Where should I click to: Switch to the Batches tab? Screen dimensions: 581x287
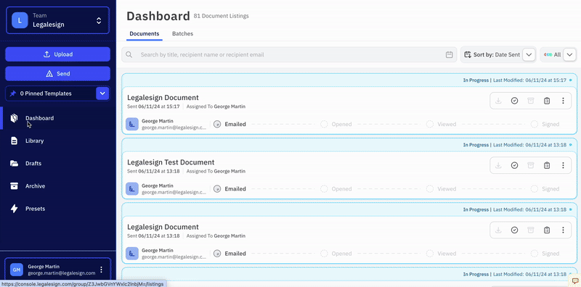pyautogui.click(x=183, y=33)
